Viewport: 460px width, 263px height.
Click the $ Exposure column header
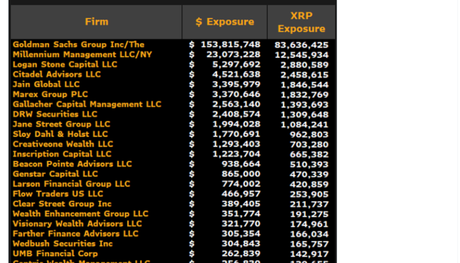[224, 22]
